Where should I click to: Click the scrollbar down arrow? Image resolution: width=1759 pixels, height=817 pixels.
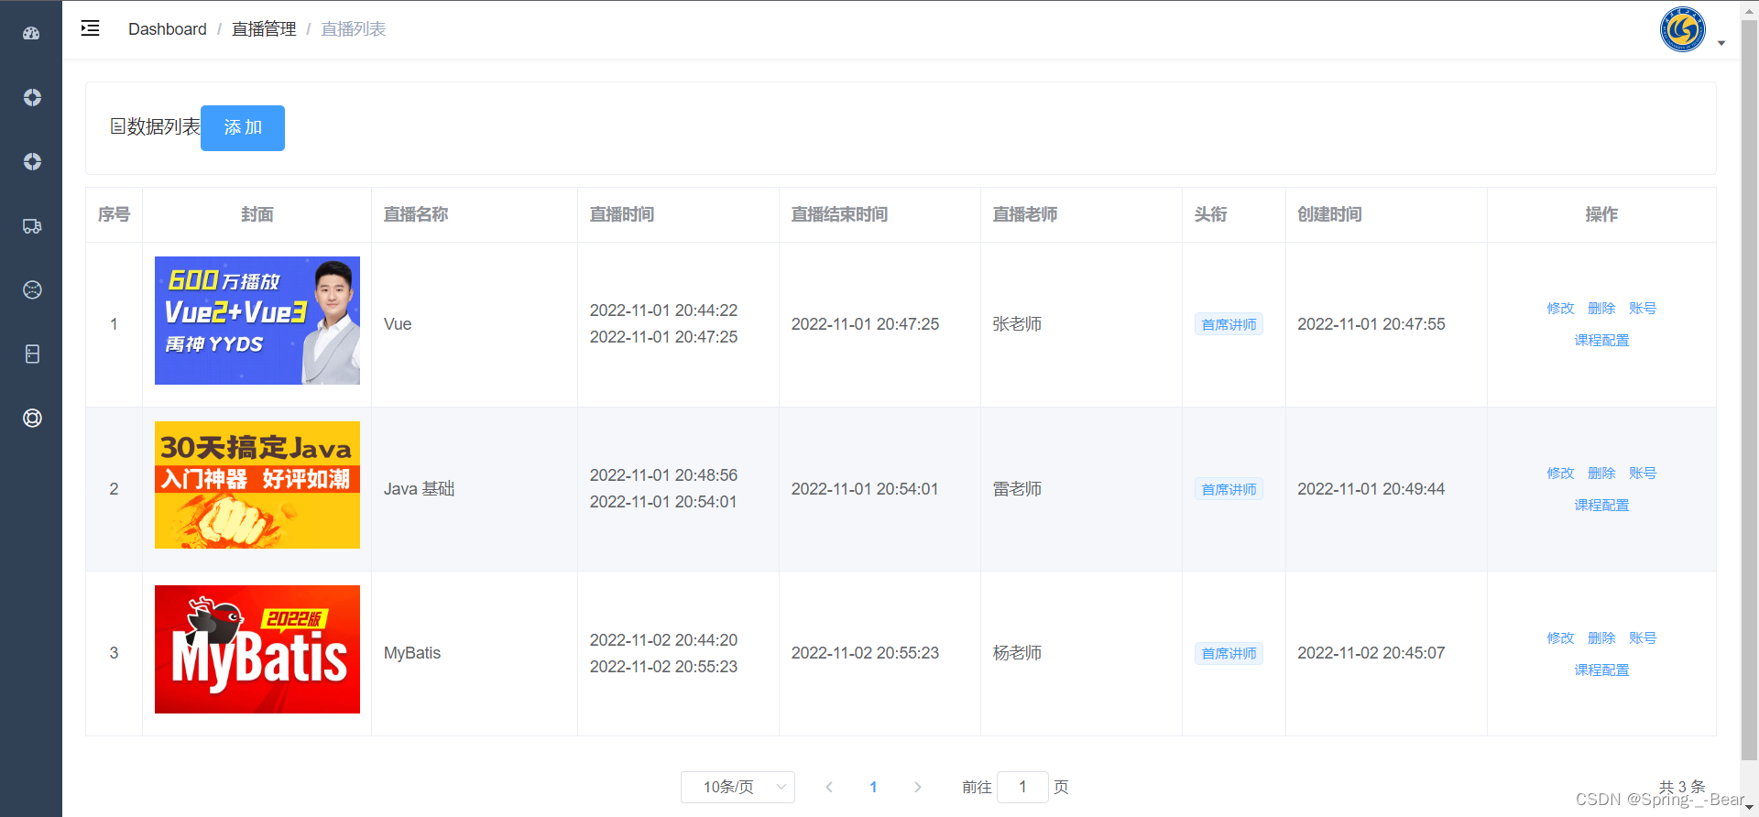(x=1749, y=808)
